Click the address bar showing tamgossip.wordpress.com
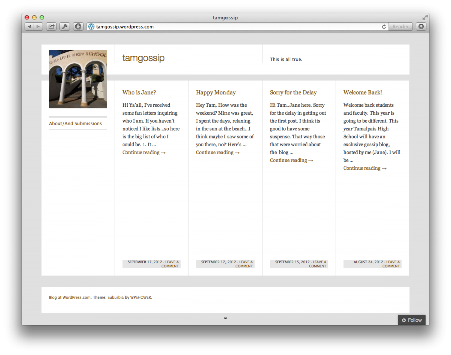The width and height of the screenshot is (451, 355). [238, 27]
